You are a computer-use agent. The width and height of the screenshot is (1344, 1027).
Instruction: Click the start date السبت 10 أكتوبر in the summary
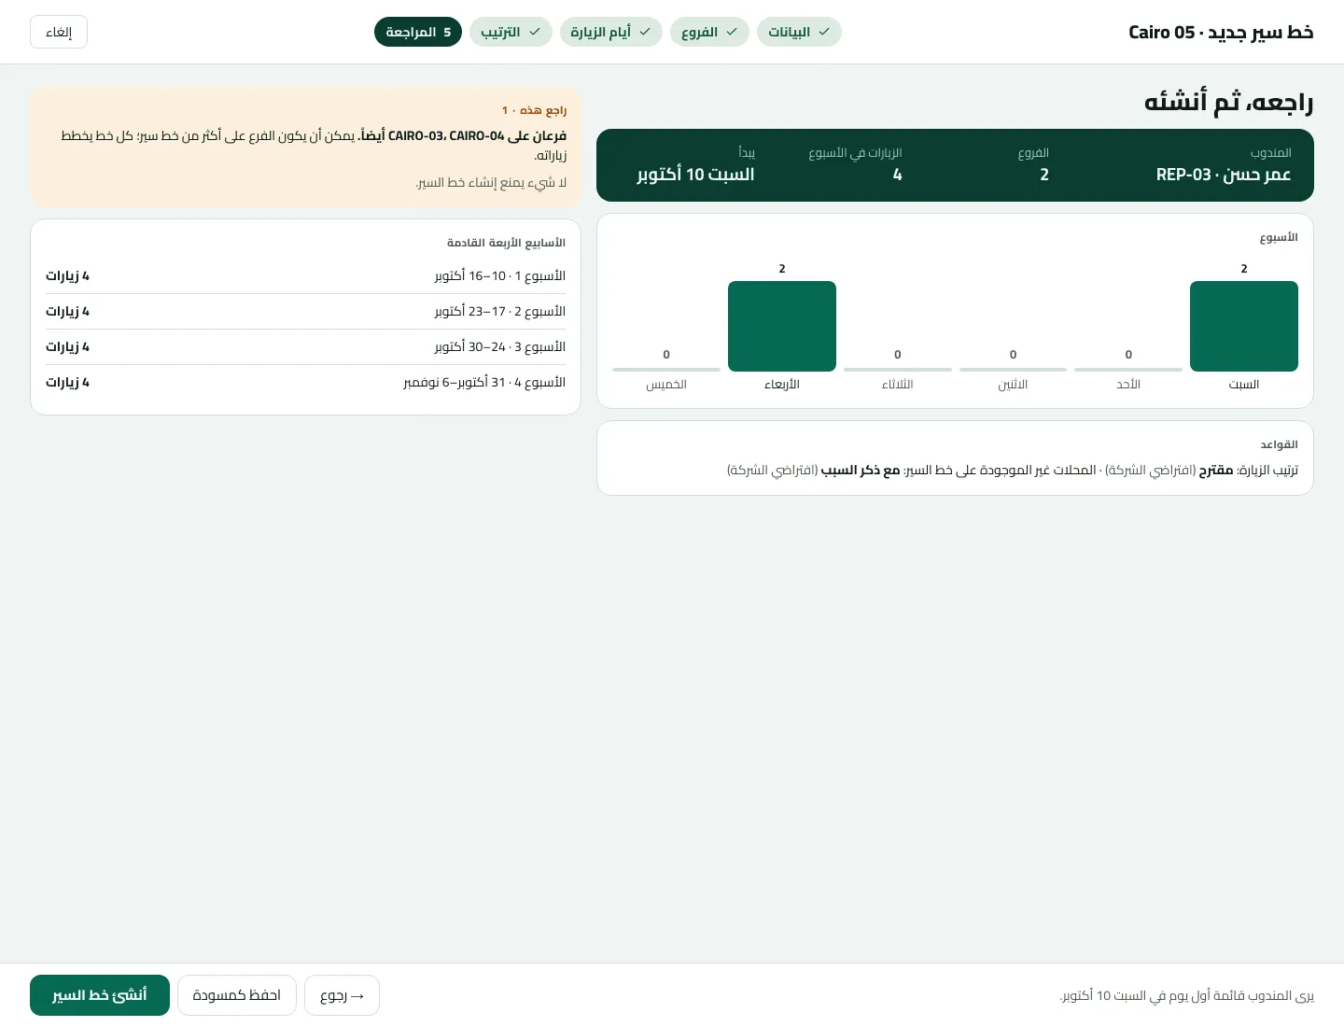pyautogui.click(x=695, y=175)
